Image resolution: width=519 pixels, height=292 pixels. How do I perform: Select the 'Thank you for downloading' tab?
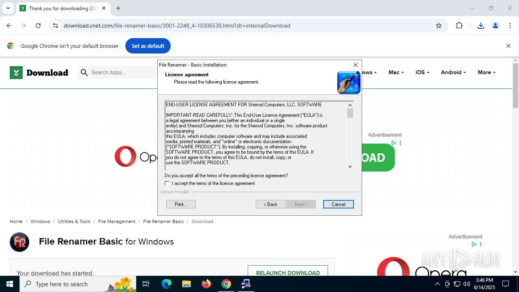click(62, 8)
